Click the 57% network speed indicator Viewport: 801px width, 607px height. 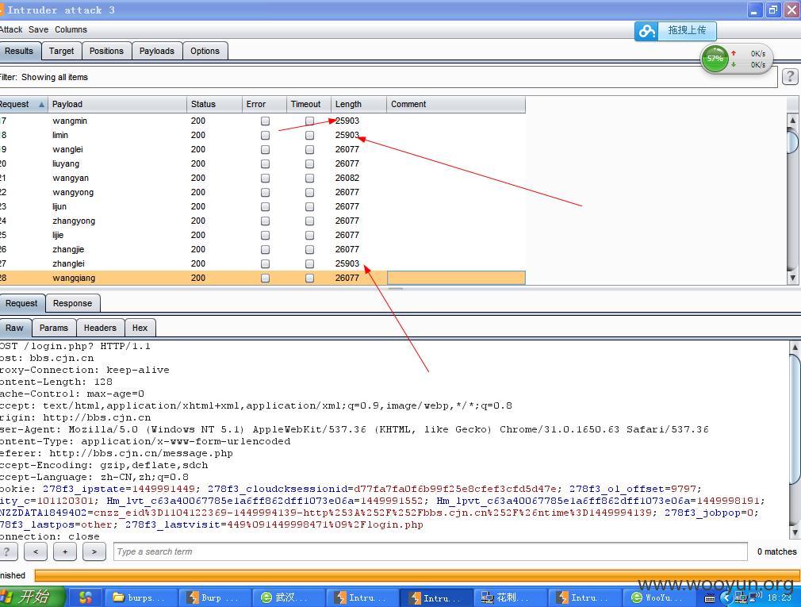point(715,59)
